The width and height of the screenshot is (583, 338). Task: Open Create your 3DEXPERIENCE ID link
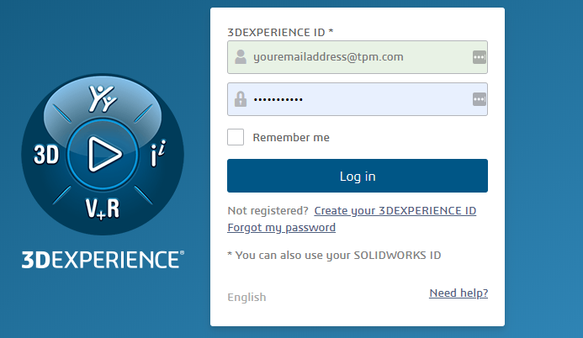tap(395, 210)
